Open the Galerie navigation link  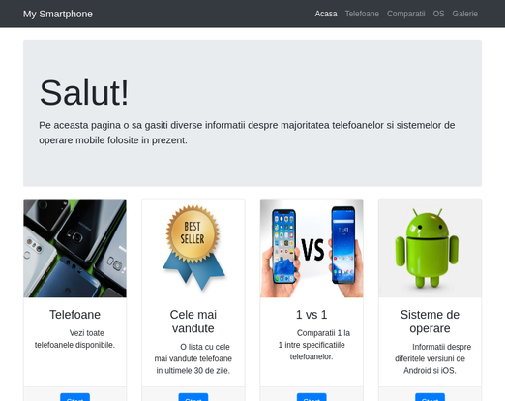[x=464, y=14]
